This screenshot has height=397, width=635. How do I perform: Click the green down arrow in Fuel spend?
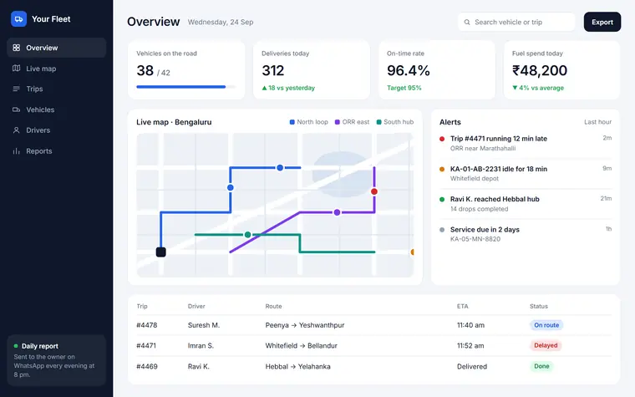pos(515,88)
